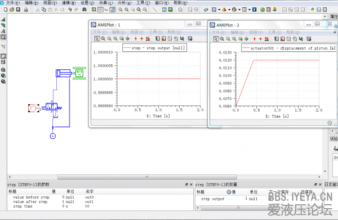The image size is (338, 220).
Task: Select the 'value after step' parameter row
Action: click(100, 201)
